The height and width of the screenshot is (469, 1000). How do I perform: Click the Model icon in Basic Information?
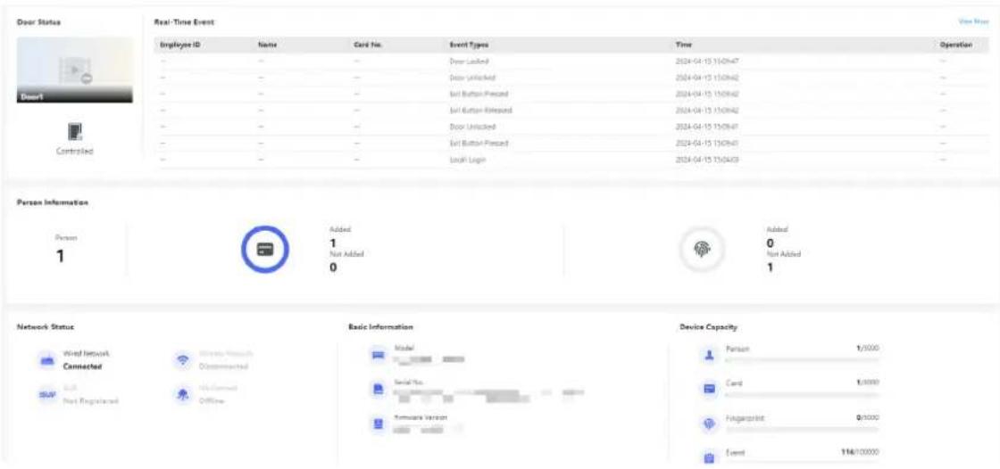pyautogui.click(x=378, y=355)
